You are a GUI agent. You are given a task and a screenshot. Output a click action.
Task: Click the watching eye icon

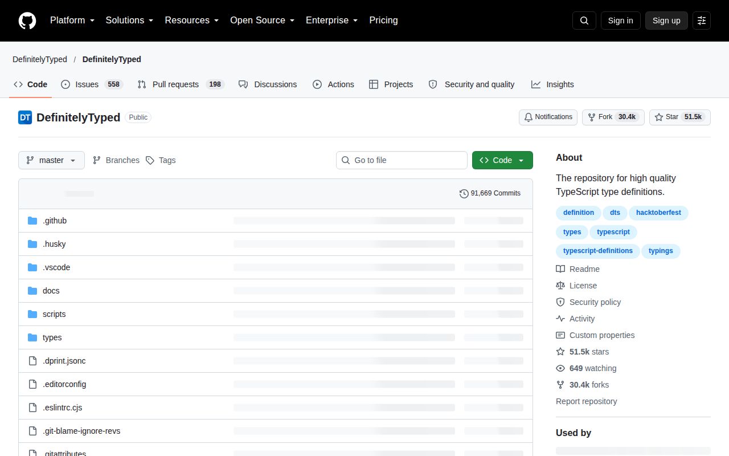560,368
